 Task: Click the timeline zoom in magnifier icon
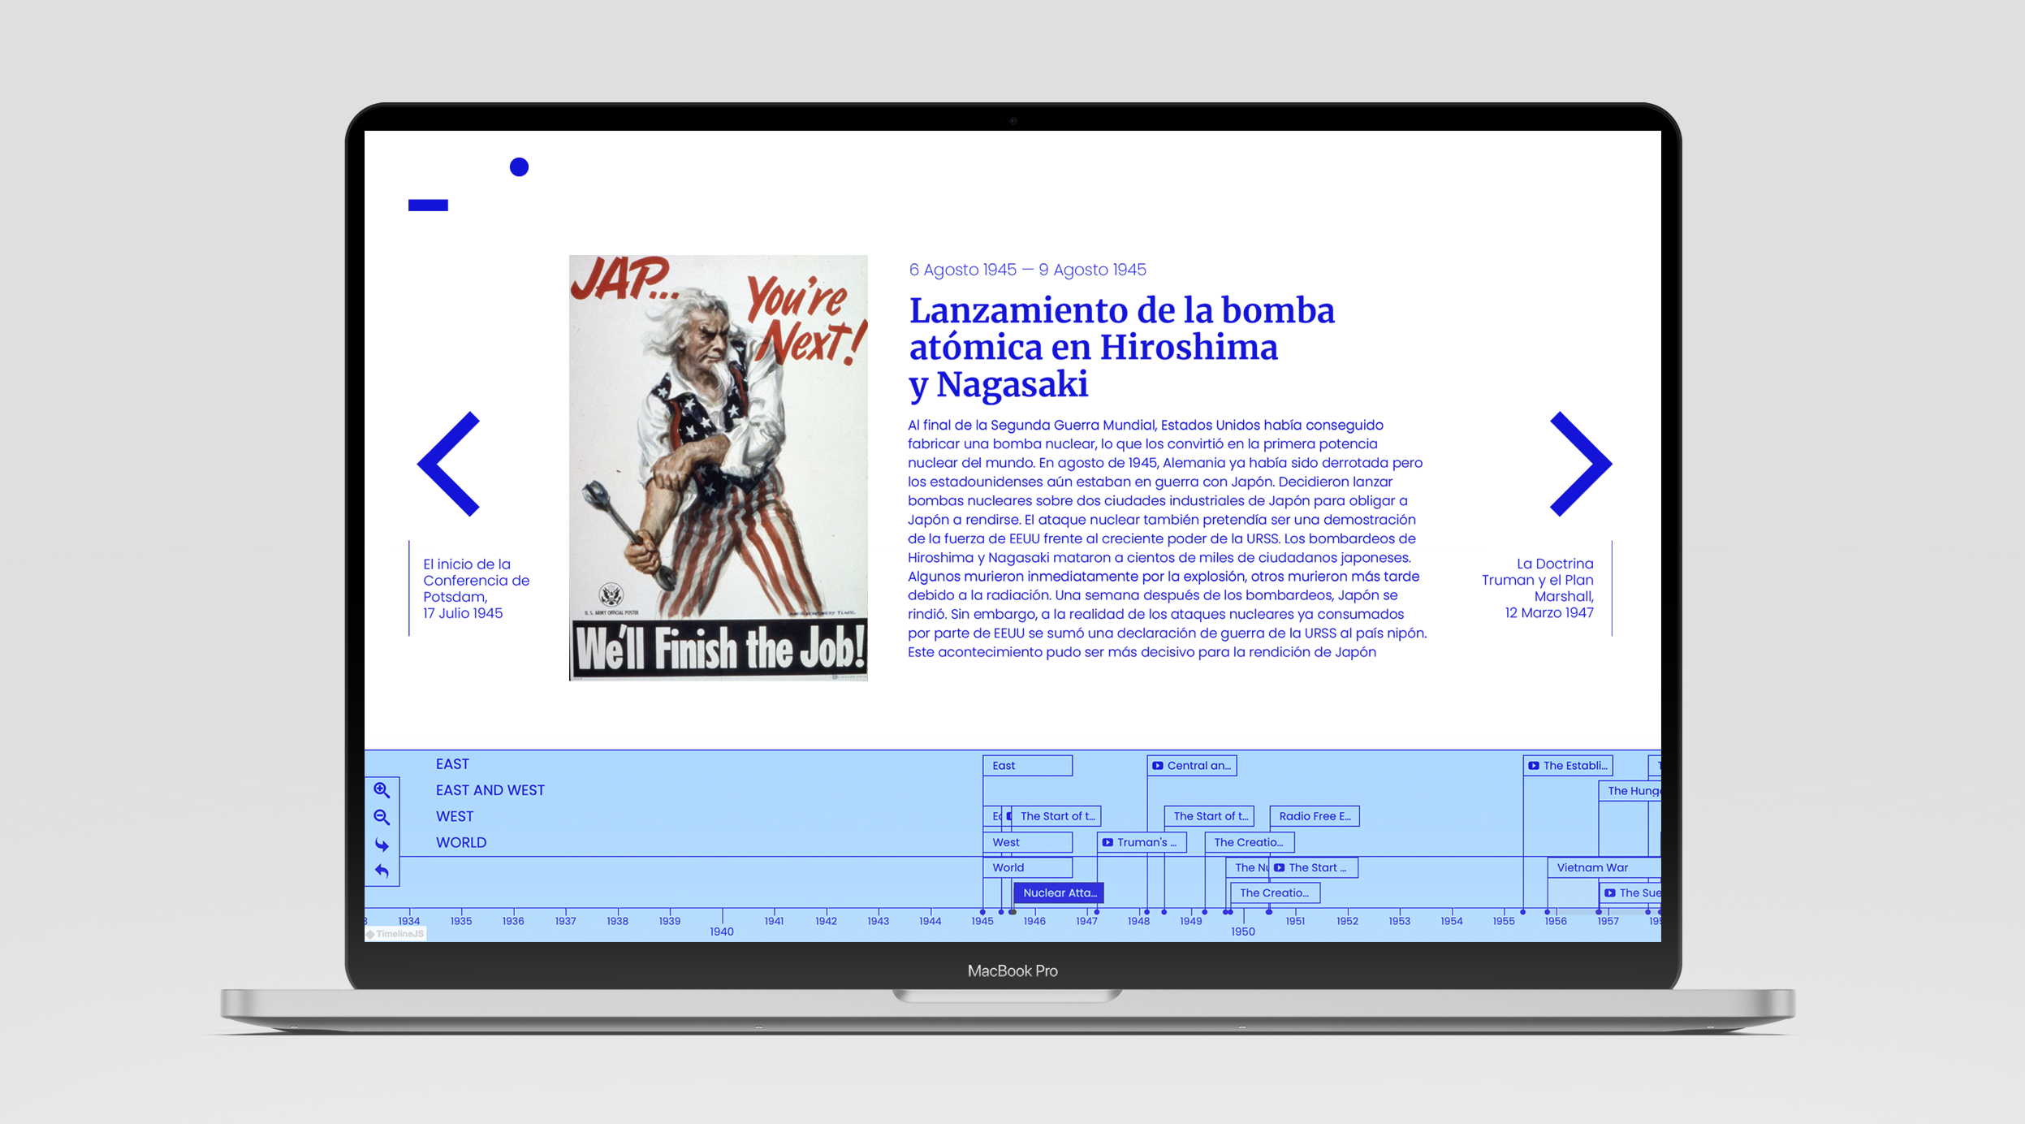(x=382, y=789)
